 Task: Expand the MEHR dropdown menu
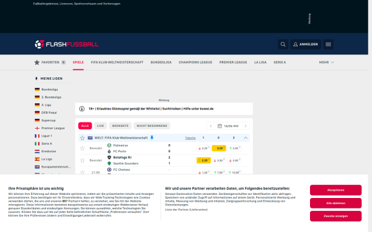click(327, 62)
